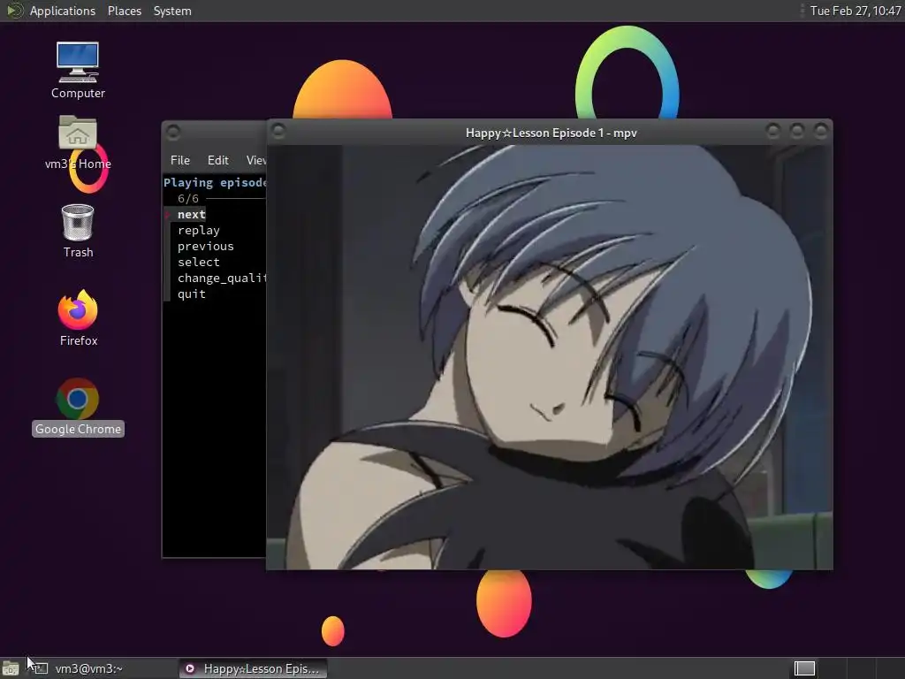
Task: Open the mpv window menu button at left of title
Action: point(278,131)
